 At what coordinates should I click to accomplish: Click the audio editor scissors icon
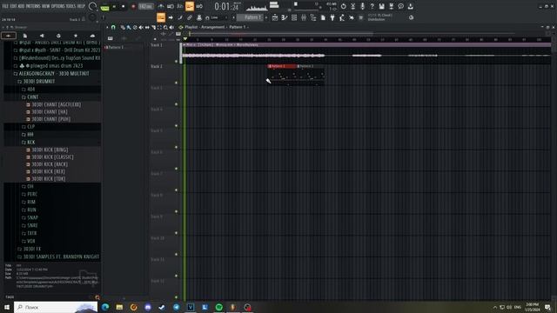tap(353, 6)
